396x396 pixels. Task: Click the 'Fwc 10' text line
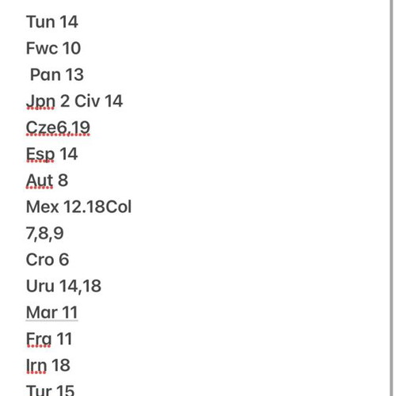point(53,48)
